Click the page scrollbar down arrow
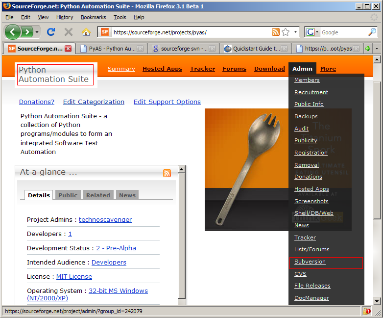Viewport: 383px width, 318px height. (x=377, y=301)
